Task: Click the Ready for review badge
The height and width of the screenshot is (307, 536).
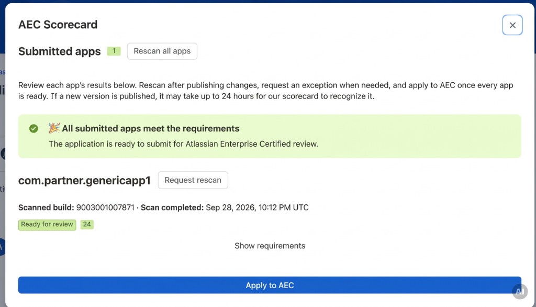Action: coord(47,225)
